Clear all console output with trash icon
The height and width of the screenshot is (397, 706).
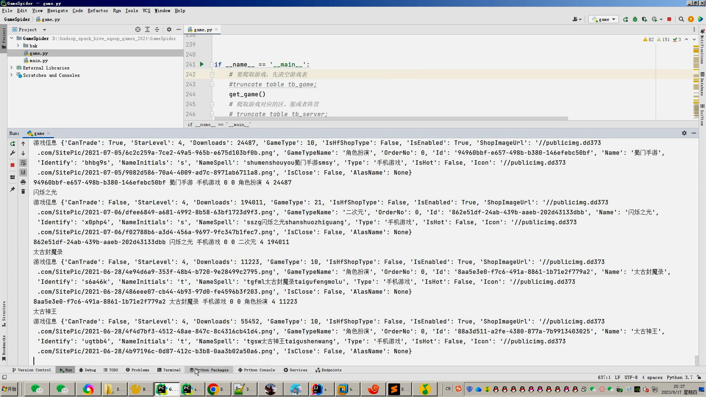[23, 192]
